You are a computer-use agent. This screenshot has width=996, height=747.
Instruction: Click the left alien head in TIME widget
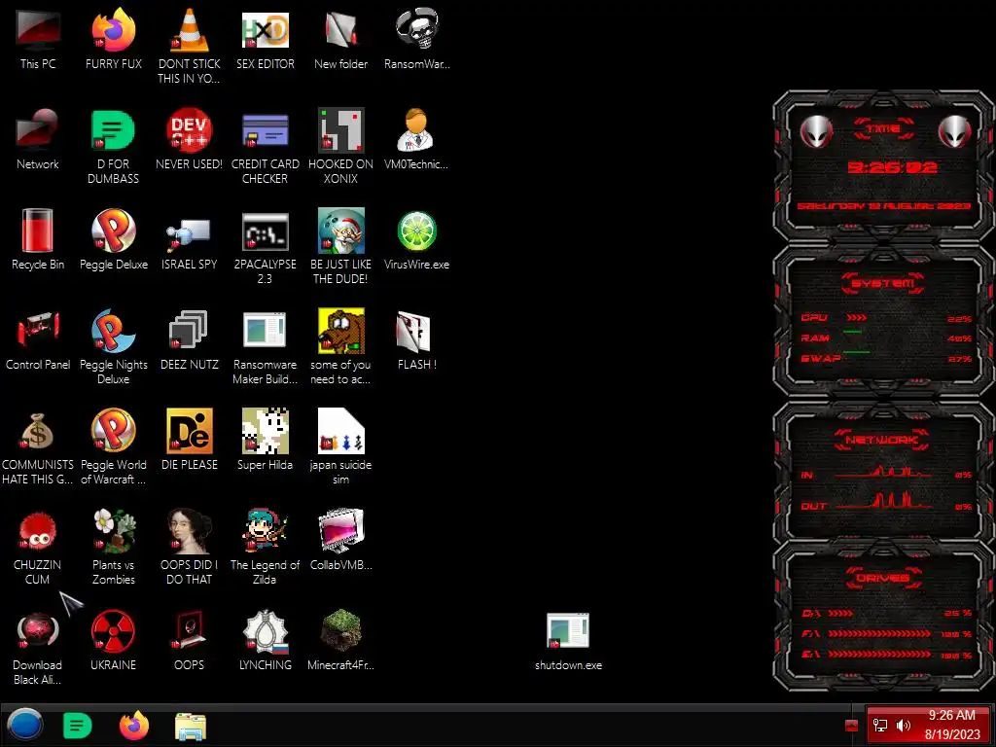pos(817,132)
